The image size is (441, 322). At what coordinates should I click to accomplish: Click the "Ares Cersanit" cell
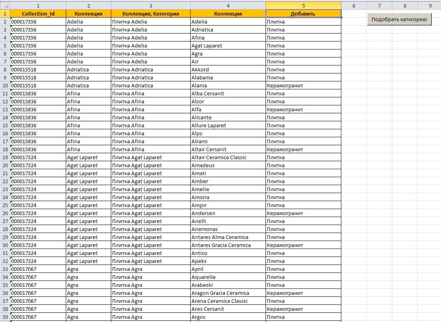tap(228, 309)
